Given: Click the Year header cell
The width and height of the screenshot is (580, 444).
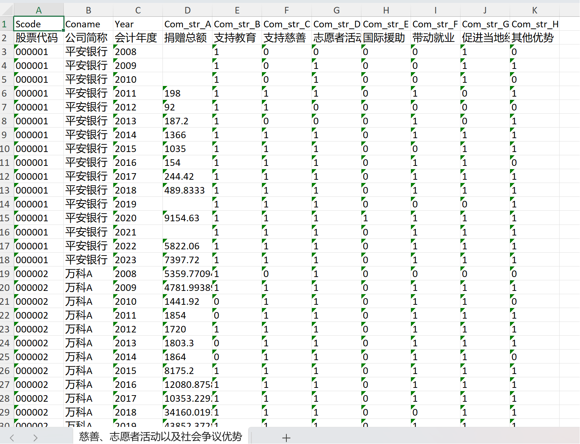Looking at the screenshot, I should (x=138, y=24).
